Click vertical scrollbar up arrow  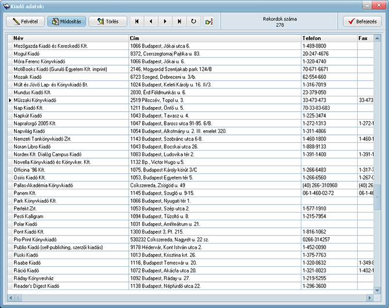click(x=377, y=38)
